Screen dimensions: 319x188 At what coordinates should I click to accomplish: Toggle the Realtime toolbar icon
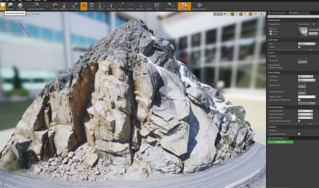(x=20, y=6)
